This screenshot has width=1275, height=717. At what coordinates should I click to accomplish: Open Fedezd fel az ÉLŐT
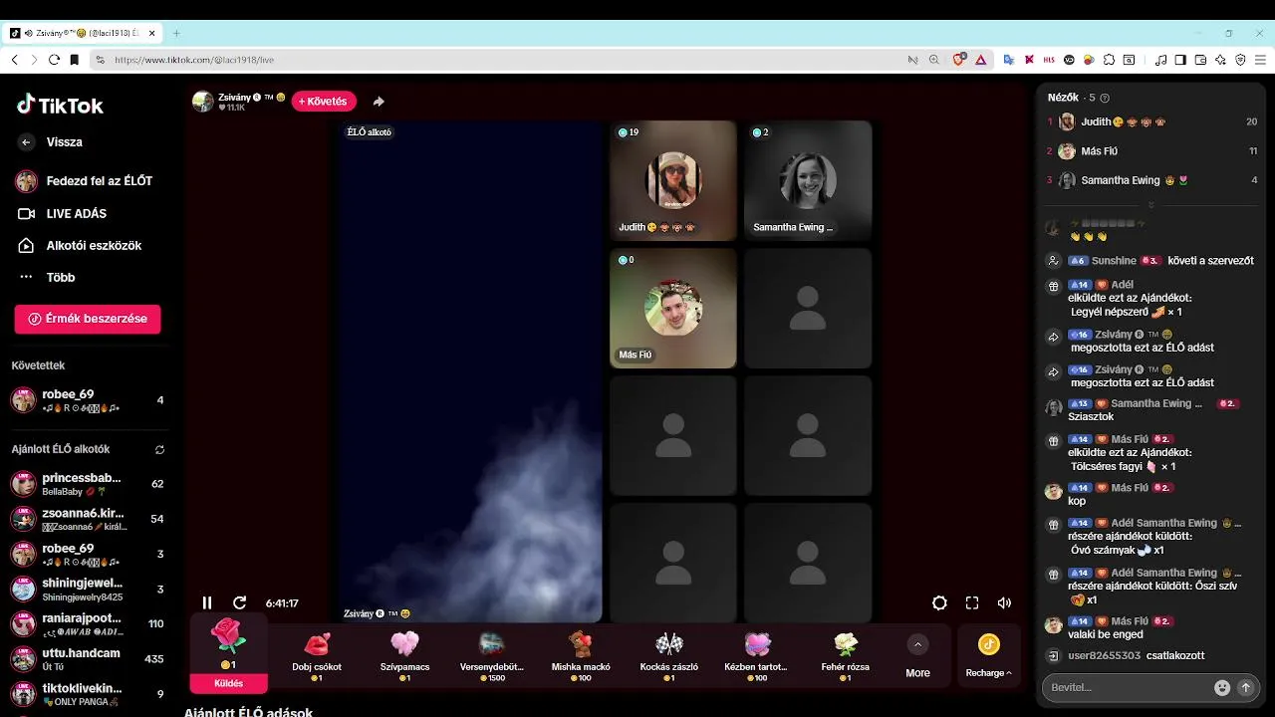click(85, 181)
